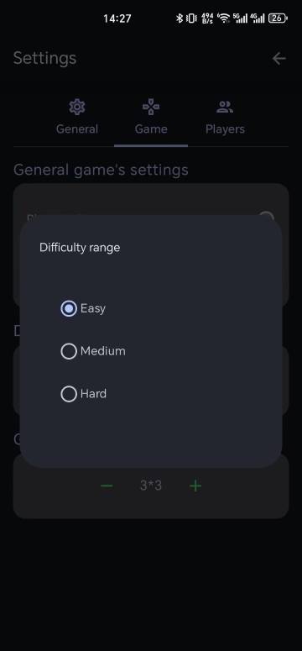
Task: Select the Hard difficulty radio button
Action: pos(69,394)
